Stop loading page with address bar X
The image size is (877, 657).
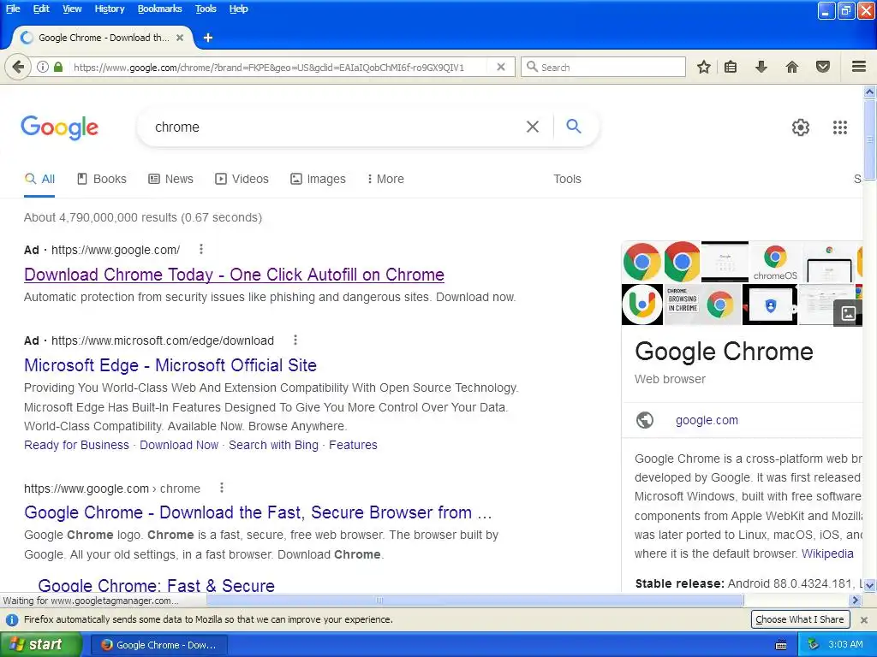point(501,67)
